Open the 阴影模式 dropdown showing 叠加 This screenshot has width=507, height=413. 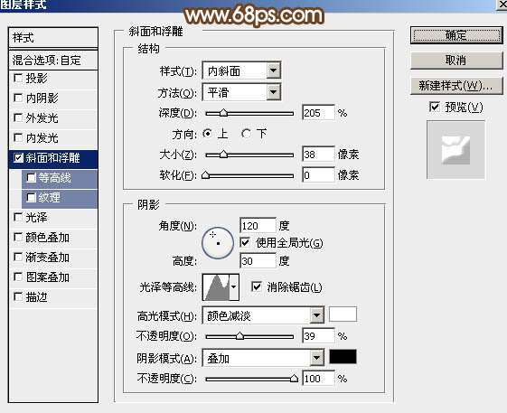pos(263,358)
